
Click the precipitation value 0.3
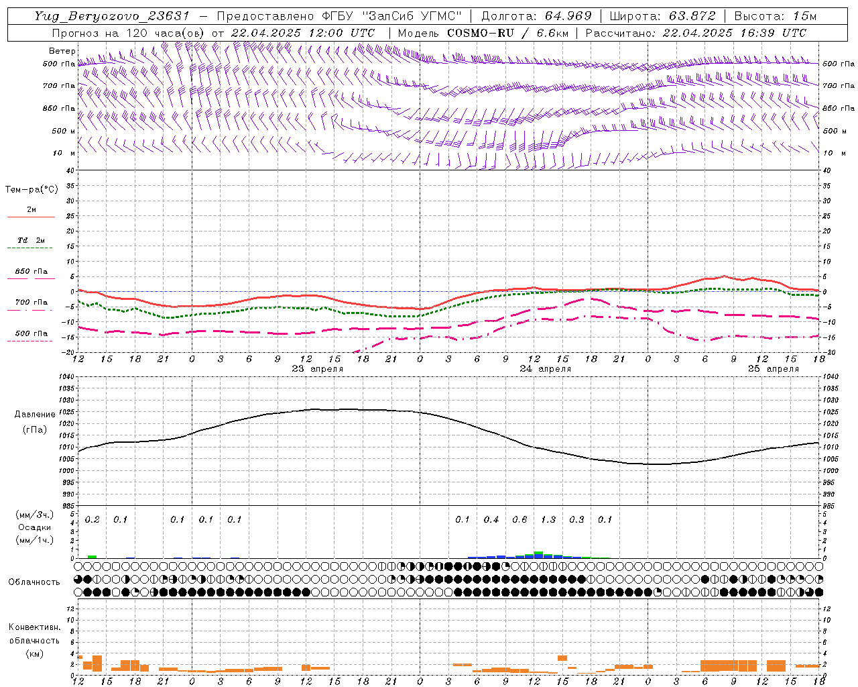(576, 519)
